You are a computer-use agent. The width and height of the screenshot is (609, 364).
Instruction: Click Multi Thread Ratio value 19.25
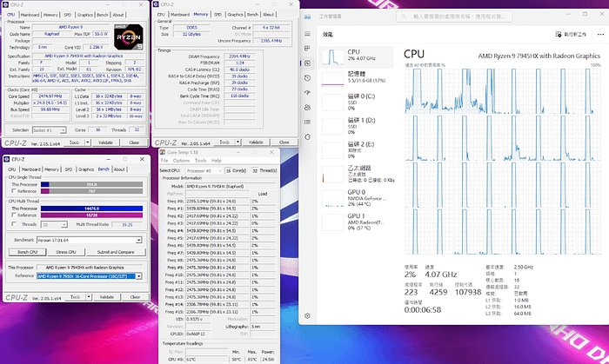point(127,224)
